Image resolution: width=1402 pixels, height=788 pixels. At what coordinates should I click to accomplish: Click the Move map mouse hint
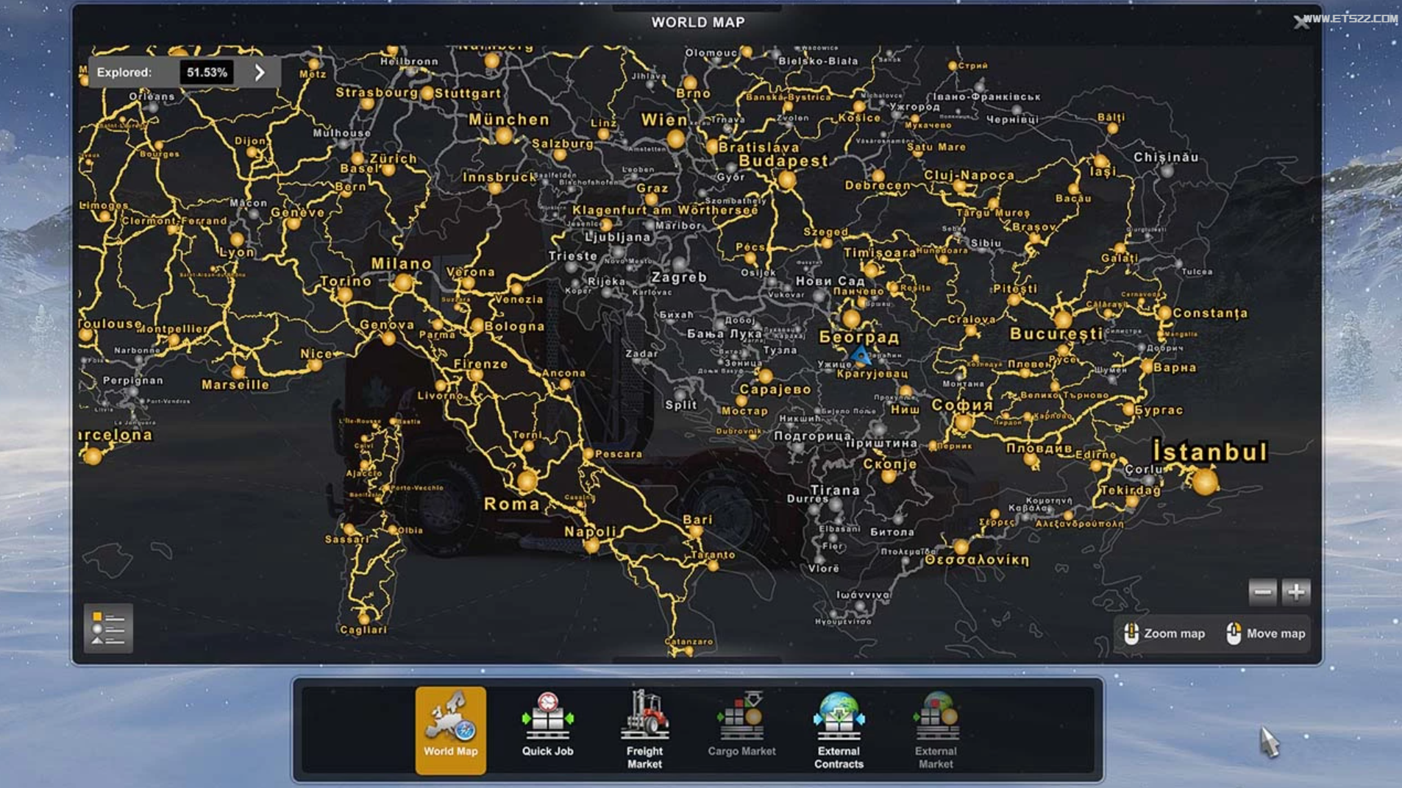point(1267,633)
